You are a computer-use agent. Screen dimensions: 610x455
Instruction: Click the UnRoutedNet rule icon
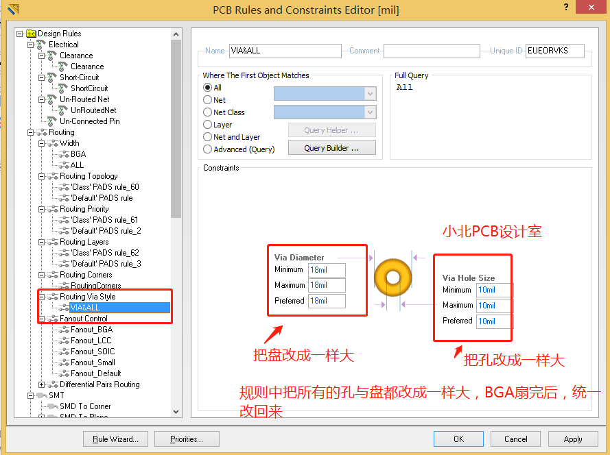pyautogui.click(x=63, y=110)
